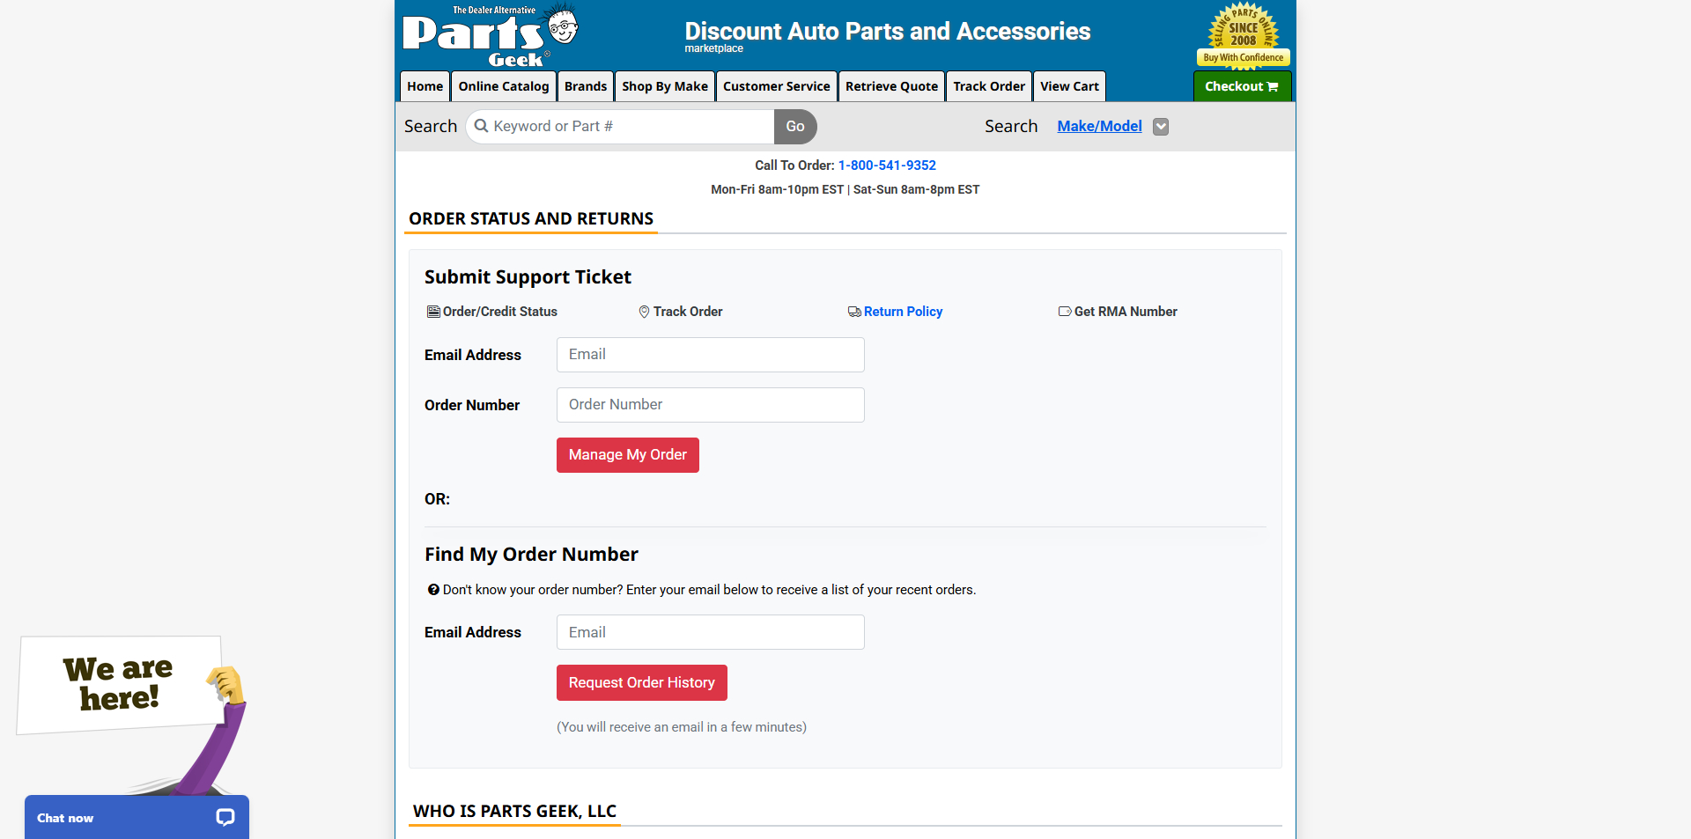1691x839 pixels.
Task: Click Track Order option under Support Ticket
Action: 688,312
